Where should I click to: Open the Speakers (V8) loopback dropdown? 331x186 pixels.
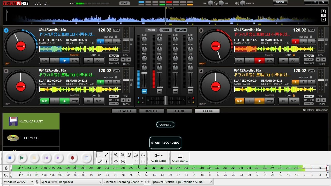point(71,182)
